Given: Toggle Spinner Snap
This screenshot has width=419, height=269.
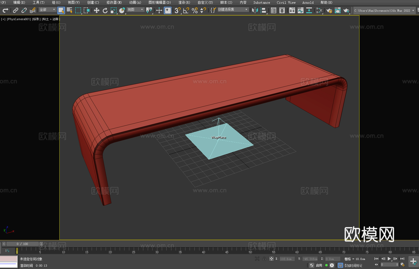Looking at the screenshot, I should 203,10.
